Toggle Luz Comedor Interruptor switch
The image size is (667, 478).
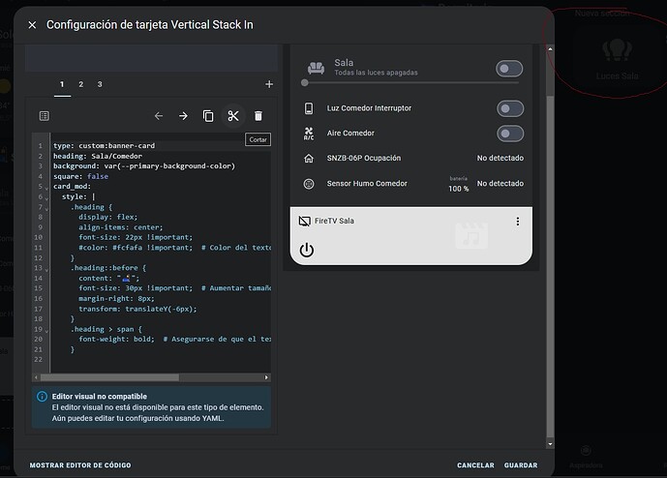pos(510,108)
